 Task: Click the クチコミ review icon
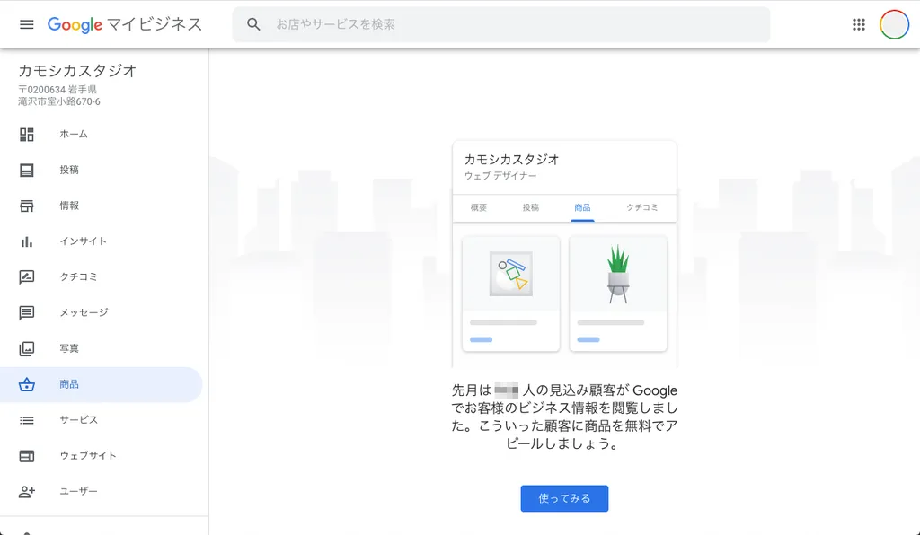(26, 277)
